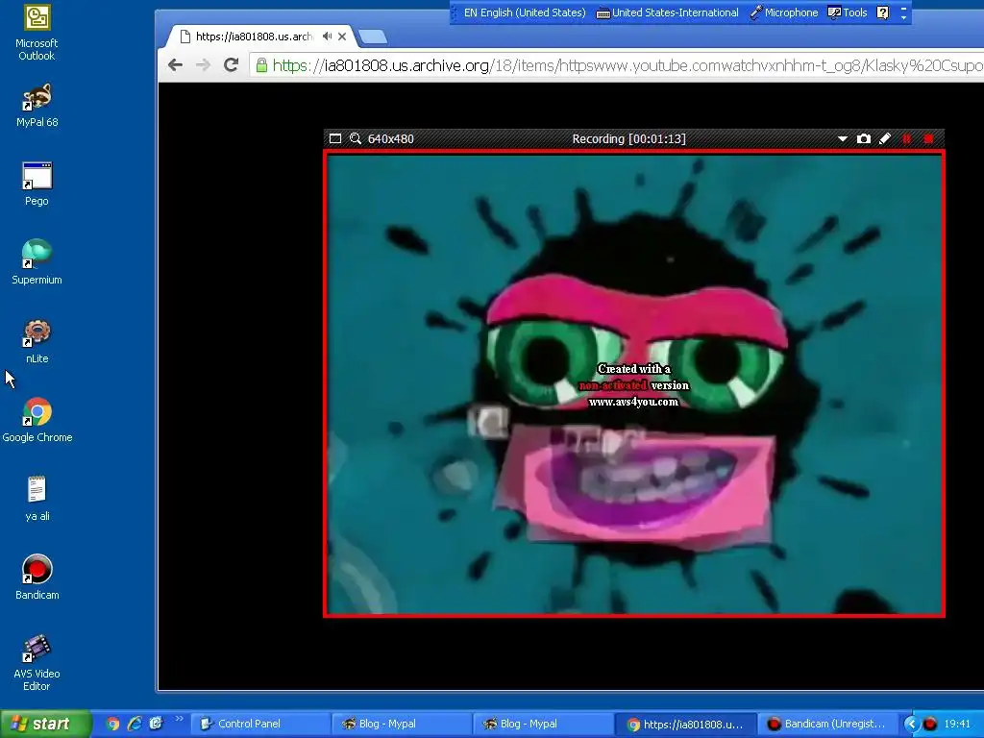The height and width of the screenshot is (738, 984).
Task: Switch to second Blog - Mypal taskbar button
Action: pos(543,725)
